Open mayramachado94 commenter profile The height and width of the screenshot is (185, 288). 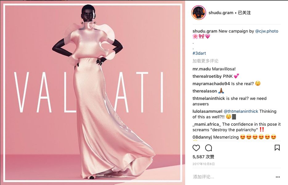[211, 84]
